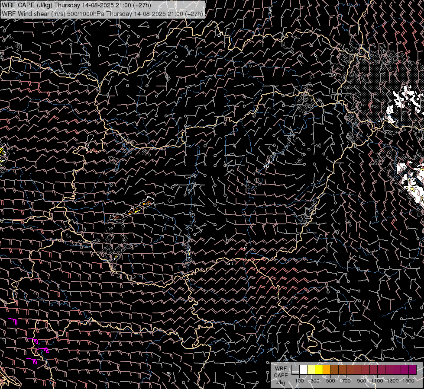Screen dimensions: 424x389
Task: Click the 500 legend value
Action: pyautogui.click(x=330, y=381)
